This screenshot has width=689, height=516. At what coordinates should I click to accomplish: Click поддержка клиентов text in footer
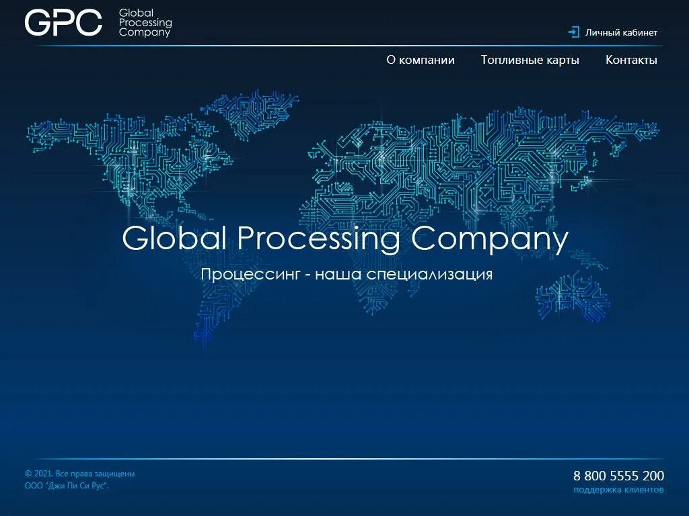619,490
